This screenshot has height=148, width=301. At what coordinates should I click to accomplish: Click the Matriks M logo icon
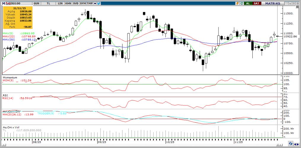[4, 3]
